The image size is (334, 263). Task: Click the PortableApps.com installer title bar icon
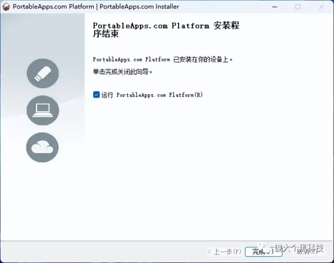6,7
